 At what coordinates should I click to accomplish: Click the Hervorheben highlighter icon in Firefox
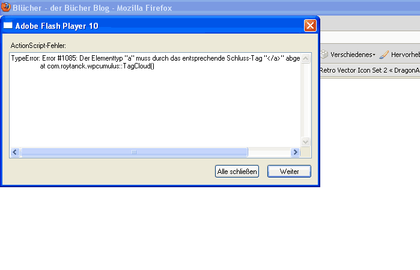click(x=384, y=55)
